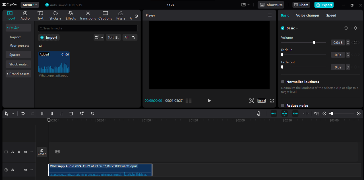Toggle auto snapping

(x=285, y=113)
